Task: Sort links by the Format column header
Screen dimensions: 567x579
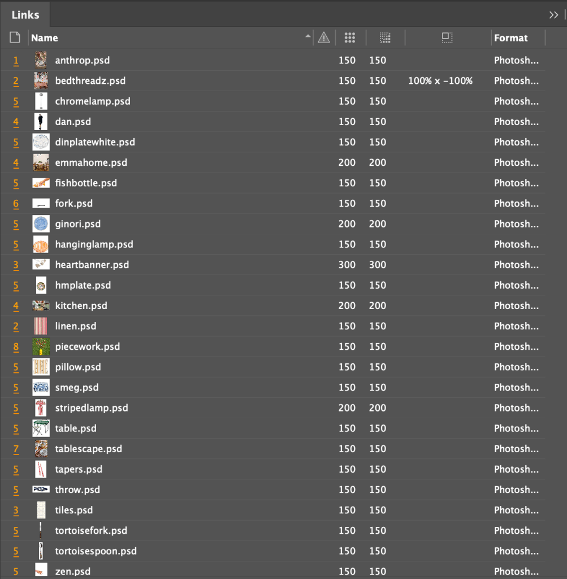Action: [510, 38]
